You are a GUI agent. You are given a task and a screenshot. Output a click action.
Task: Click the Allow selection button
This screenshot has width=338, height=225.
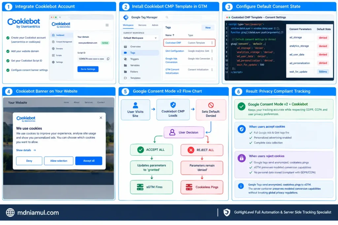59,161
